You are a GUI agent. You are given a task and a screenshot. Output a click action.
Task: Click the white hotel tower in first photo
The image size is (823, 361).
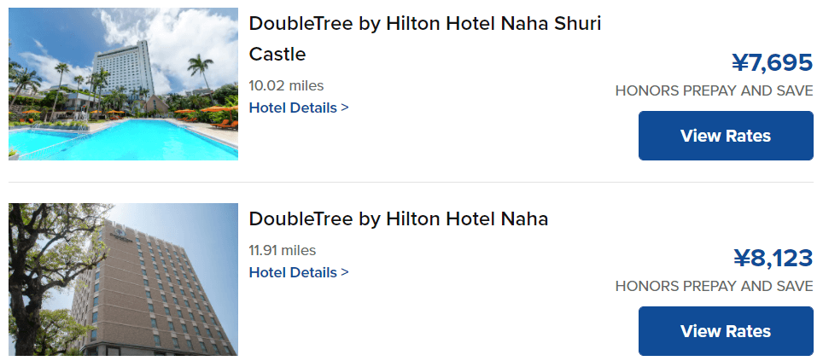pyautogui.click(x=125, y=70)
